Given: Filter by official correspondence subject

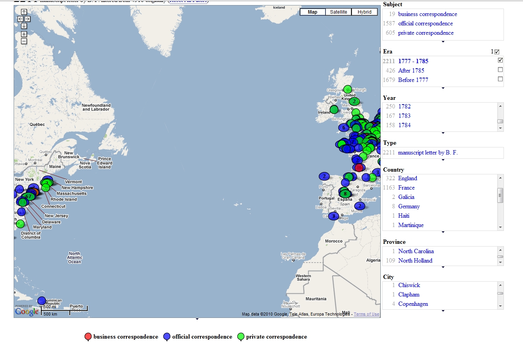Looking at the screenshot, I should [x=426, y=23].
